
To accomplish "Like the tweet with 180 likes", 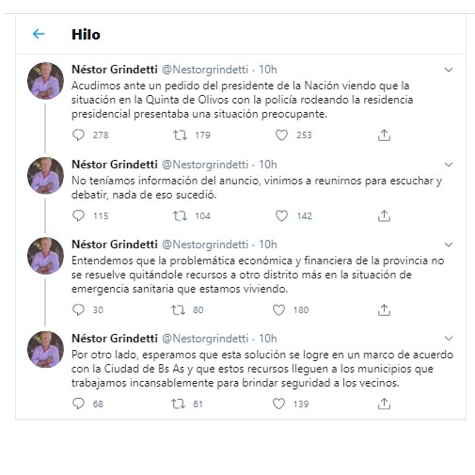I will click(278, 309).
